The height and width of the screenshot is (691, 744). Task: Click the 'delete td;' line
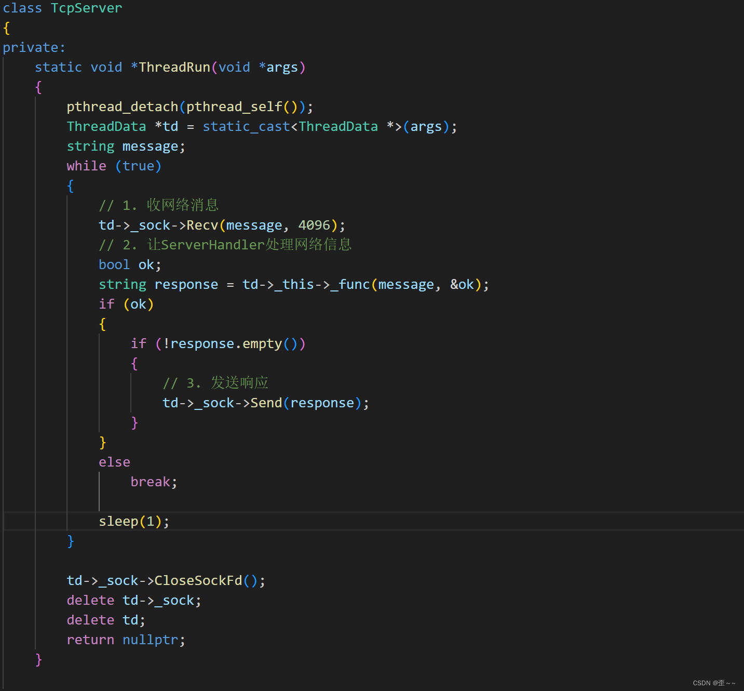(x=106, y=620)
